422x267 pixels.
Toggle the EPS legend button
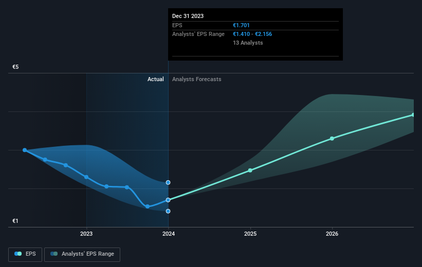(x=25, y=254)
